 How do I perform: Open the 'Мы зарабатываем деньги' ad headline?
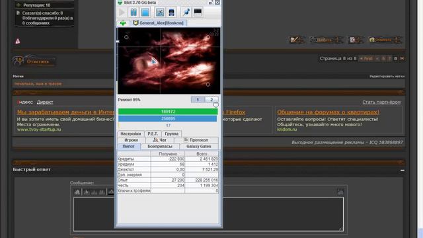pos(65,112)
